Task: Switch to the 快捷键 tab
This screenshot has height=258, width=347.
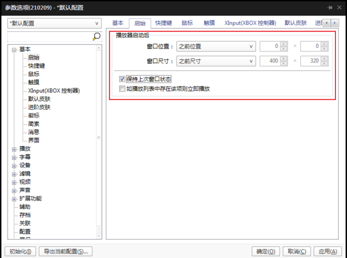Action: pos(164,23)
